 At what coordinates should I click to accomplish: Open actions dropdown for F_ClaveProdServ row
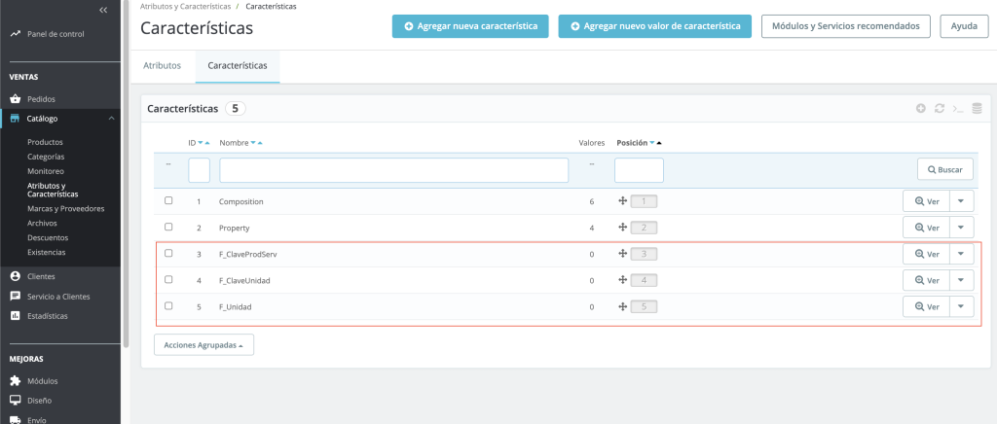click(961, 254)
